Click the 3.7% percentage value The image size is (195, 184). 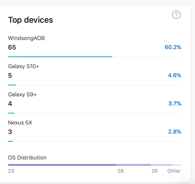tap(175, 104)
